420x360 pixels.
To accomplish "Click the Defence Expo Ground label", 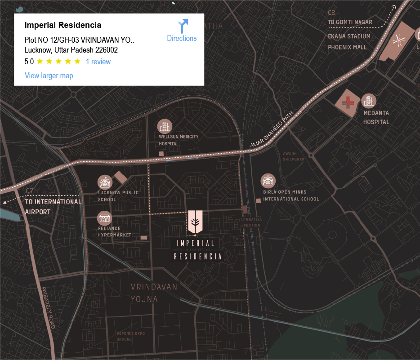I will coord(131,336).
